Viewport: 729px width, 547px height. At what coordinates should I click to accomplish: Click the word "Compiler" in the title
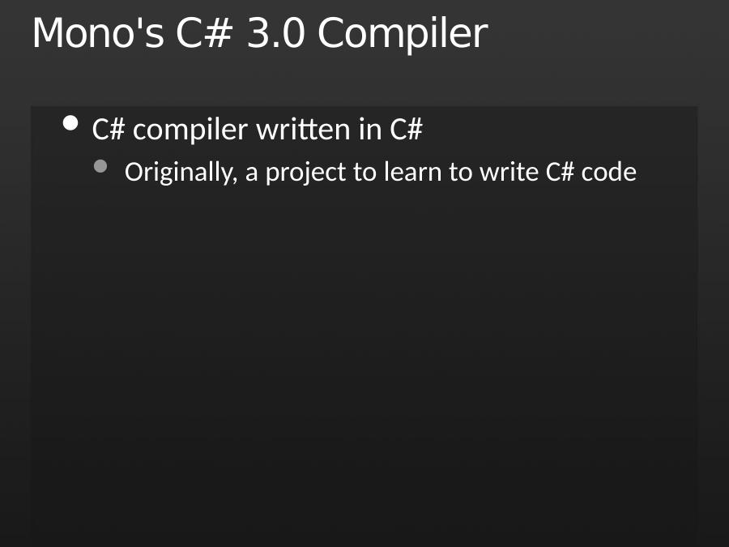click(x=403, y=33)
